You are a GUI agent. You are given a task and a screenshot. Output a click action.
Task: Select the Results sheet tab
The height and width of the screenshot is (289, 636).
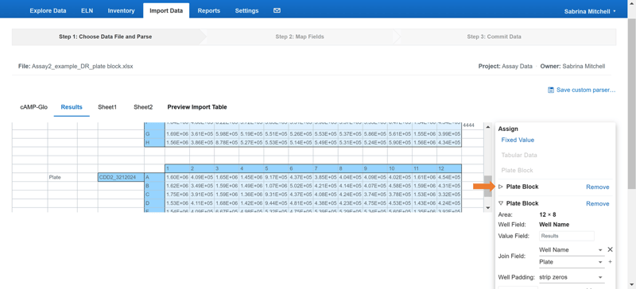(x=72, y=107)
